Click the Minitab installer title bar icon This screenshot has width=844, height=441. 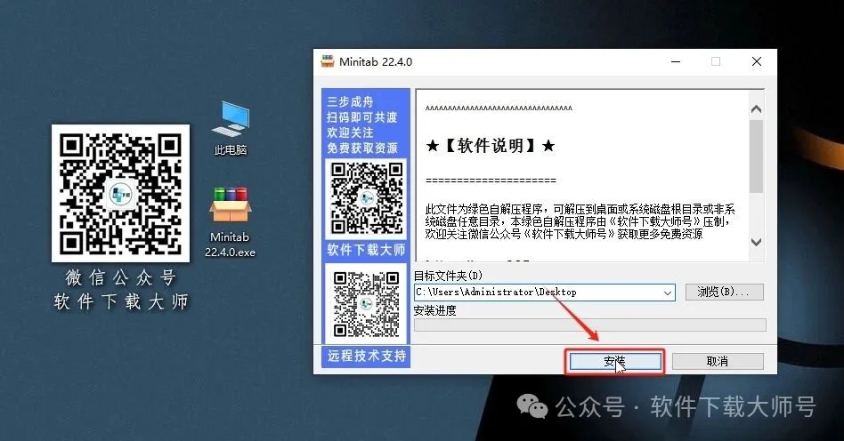click(328, 61)
